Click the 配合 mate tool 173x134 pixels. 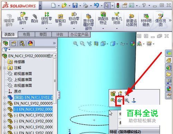point(35,18)
